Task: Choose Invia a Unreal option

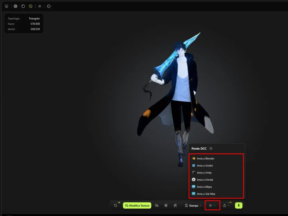Action: [x=205, y=179]
